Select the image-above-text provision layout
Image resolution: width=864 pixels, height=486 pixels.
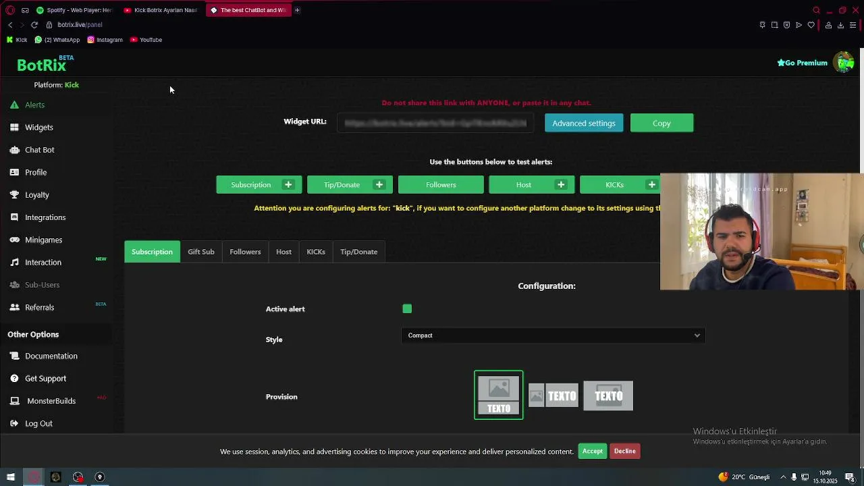(499, 395)
